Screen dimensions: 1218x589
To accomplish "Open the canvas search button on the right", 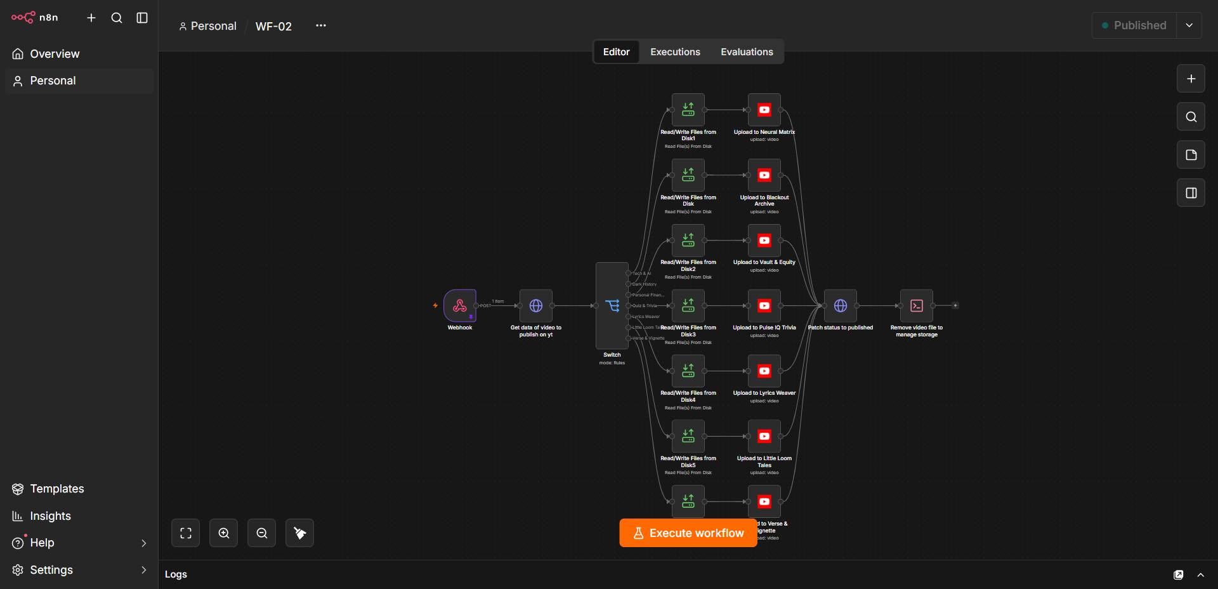I will 1191,117.
